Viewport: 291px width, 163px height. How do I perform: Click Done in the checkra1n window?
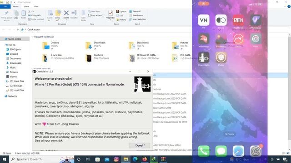140,145
